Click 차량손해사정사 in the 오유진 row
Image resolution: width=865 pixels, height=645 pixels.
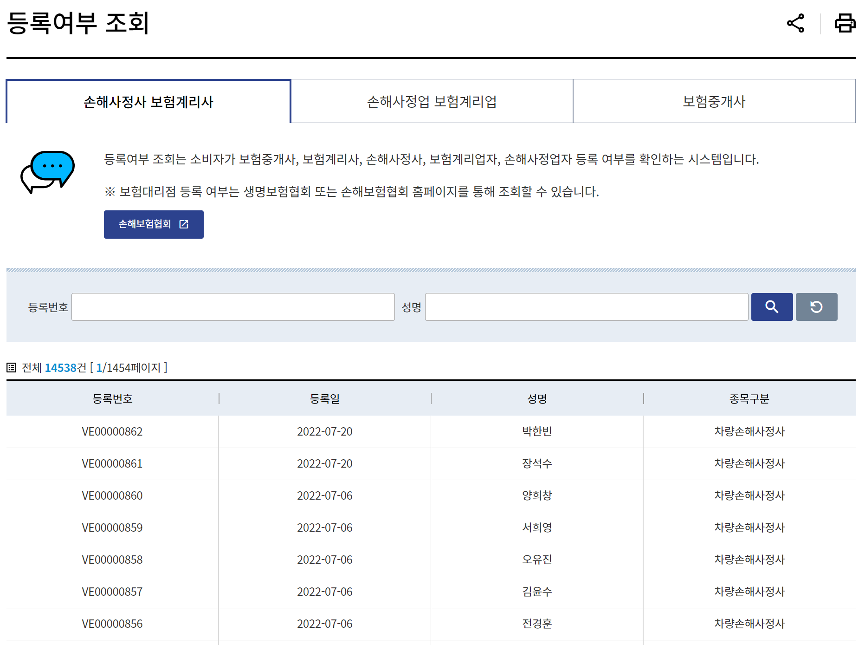749,560
